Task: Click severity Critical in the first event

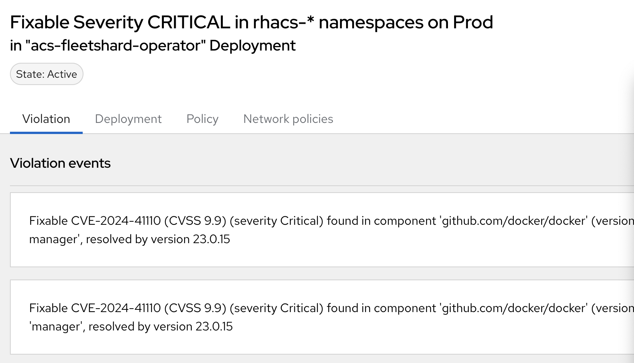Action: [277, 221]
